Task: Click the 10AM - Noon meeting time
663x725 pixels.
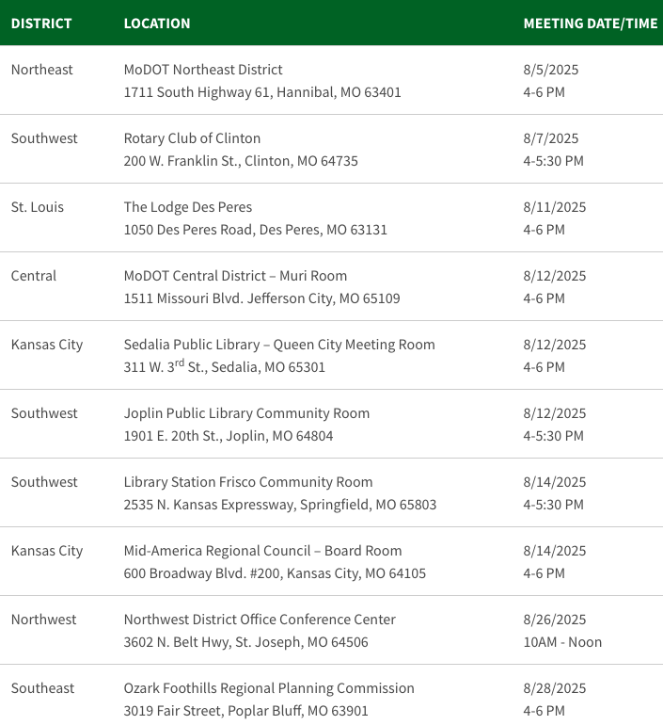Action: click(x=562, y=642)
